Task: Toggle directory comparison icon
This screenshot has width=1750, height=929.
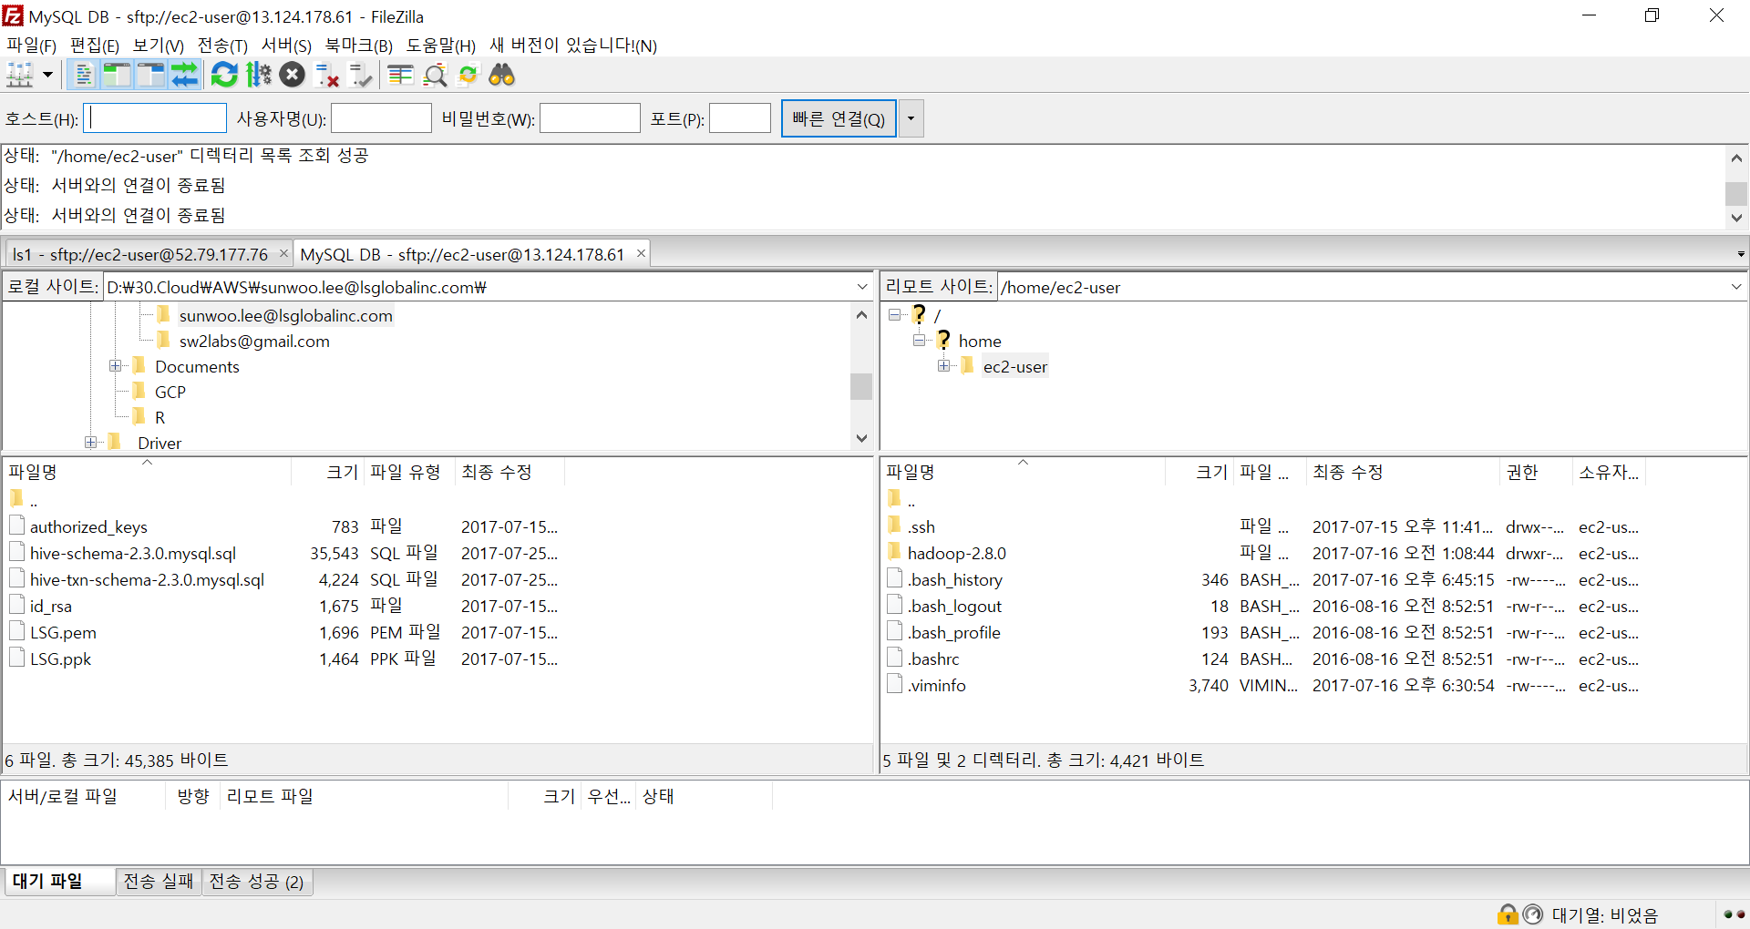Action: pyautogui.click(x=435, y=75)
